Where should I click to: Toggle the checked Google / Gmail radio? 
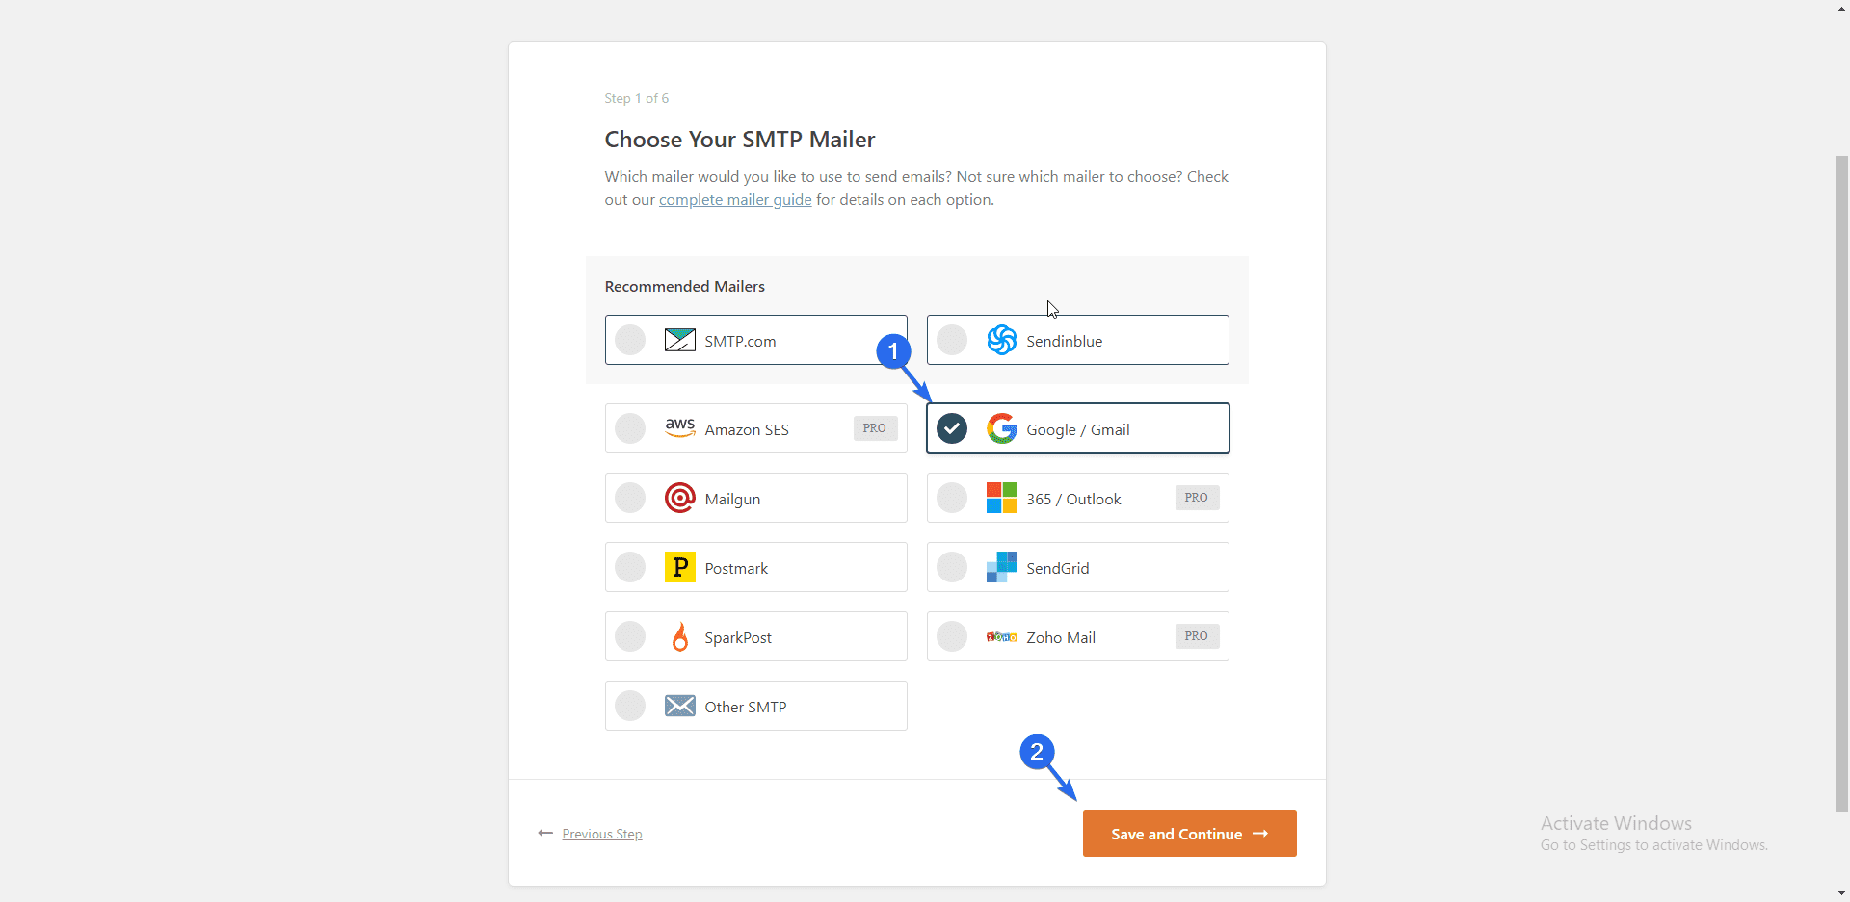click(952, 428)
